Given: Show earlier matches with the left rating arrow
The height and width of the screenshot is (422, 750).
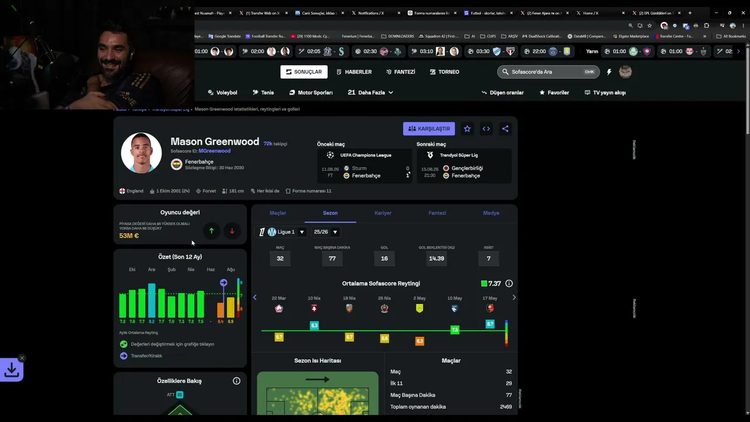Looking at the screenshot, I should click(x=255, y=298).
